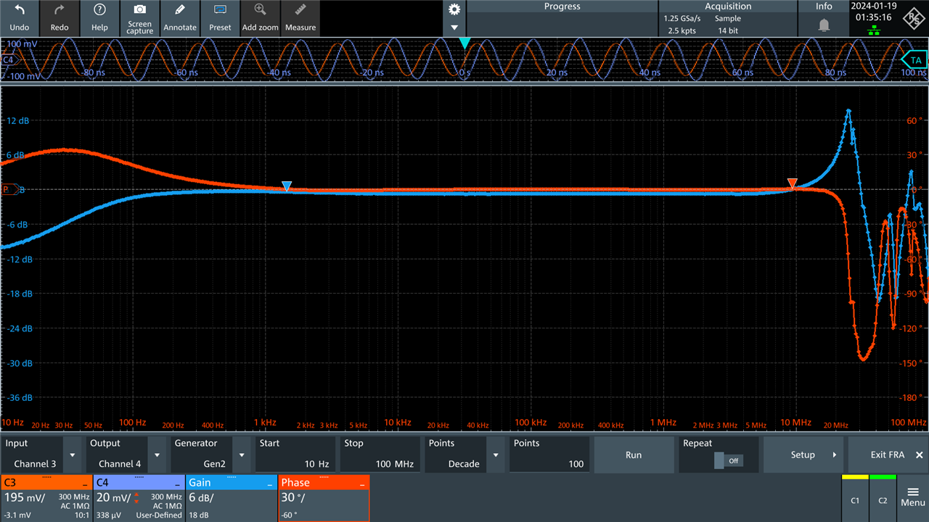Click the cyan trigger position marker
The width and height of the screenshot is (929, 522).
click(464, 43)
